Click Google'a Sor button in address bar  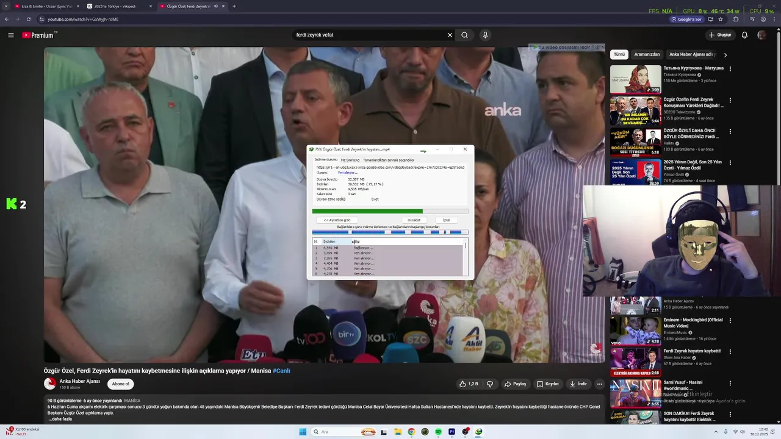686,19
